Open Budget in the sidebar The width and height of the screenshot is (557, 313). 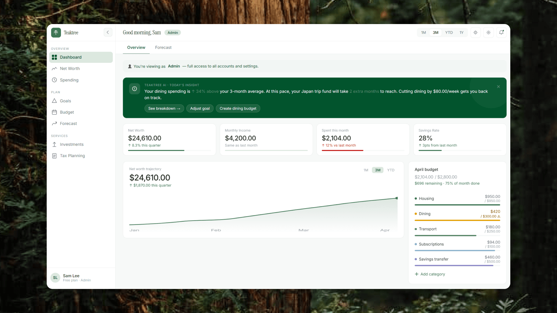pos(81,112)
